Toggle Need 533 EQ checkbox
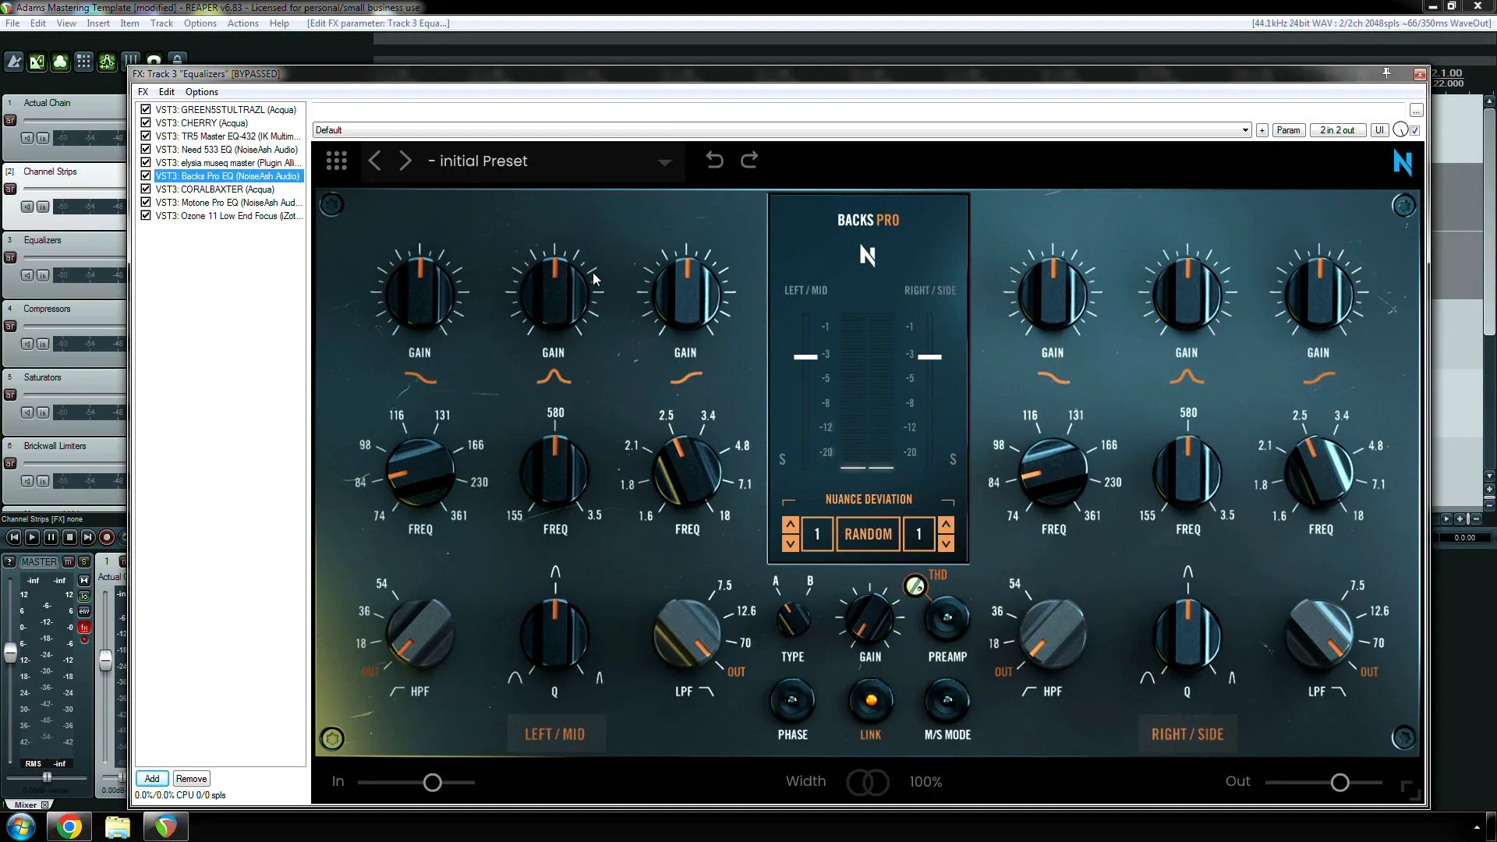The width and height of the screenshot is (1497, 842). click(146, 150)
